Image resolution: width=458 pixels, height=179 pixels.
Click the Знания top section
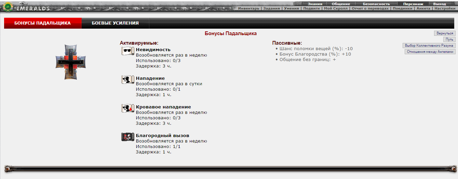pyautogui.click(x=315, y=4)
